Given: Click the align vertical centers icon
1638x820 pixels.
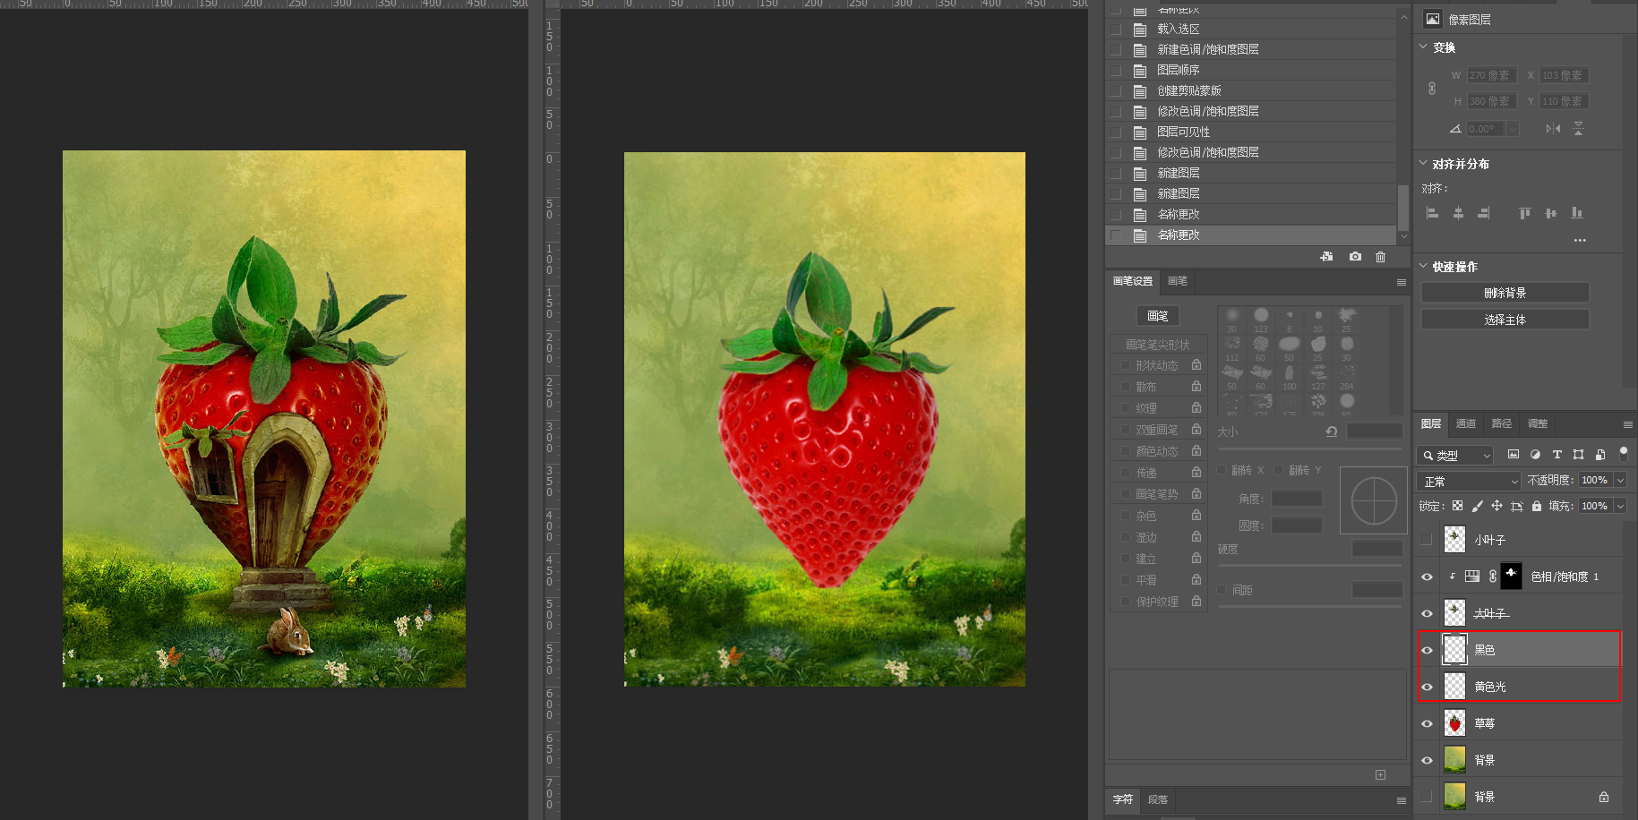Looking at the screenshot, I should 1551,213.
